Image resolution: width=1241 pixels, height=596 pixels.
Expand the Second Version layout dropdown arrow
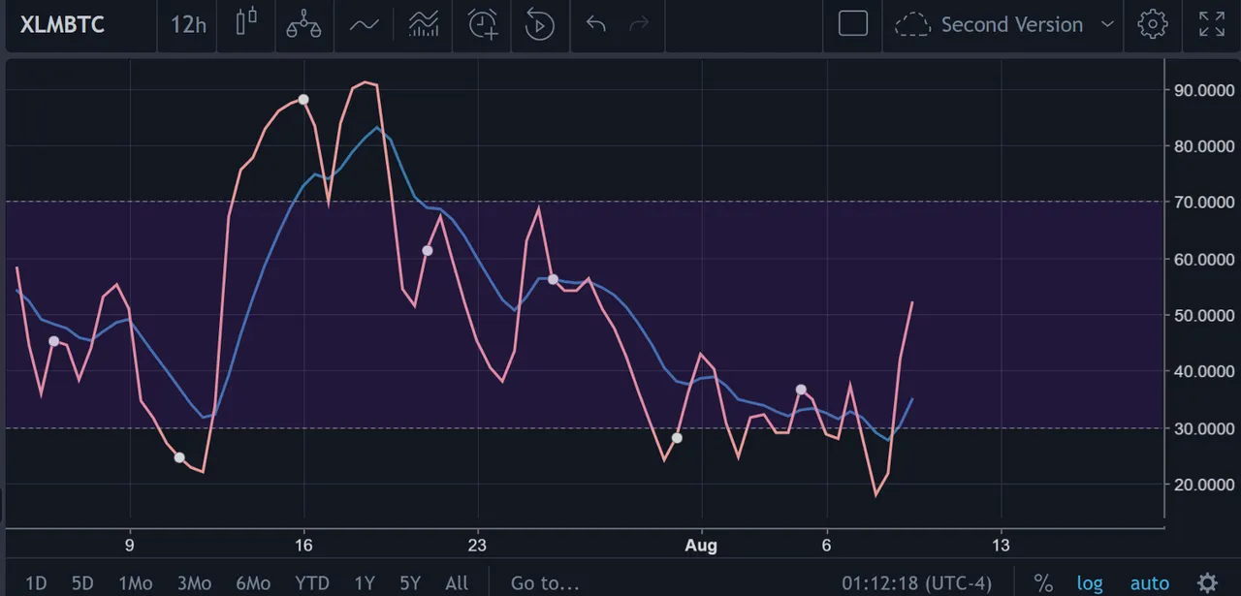1107,24
